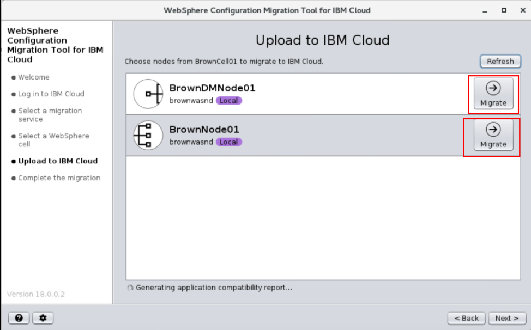Maximize the migration tool window
The height and width of the screenshot is (330, 531).
pos(504,10)
